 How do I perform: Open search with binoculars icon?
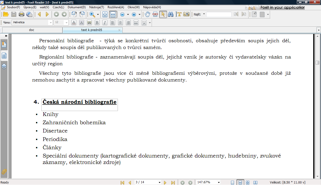(x=171, y=14)
